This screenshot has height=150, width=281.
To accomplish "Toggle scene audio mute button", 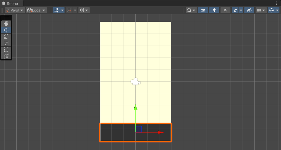I will 225,10.
